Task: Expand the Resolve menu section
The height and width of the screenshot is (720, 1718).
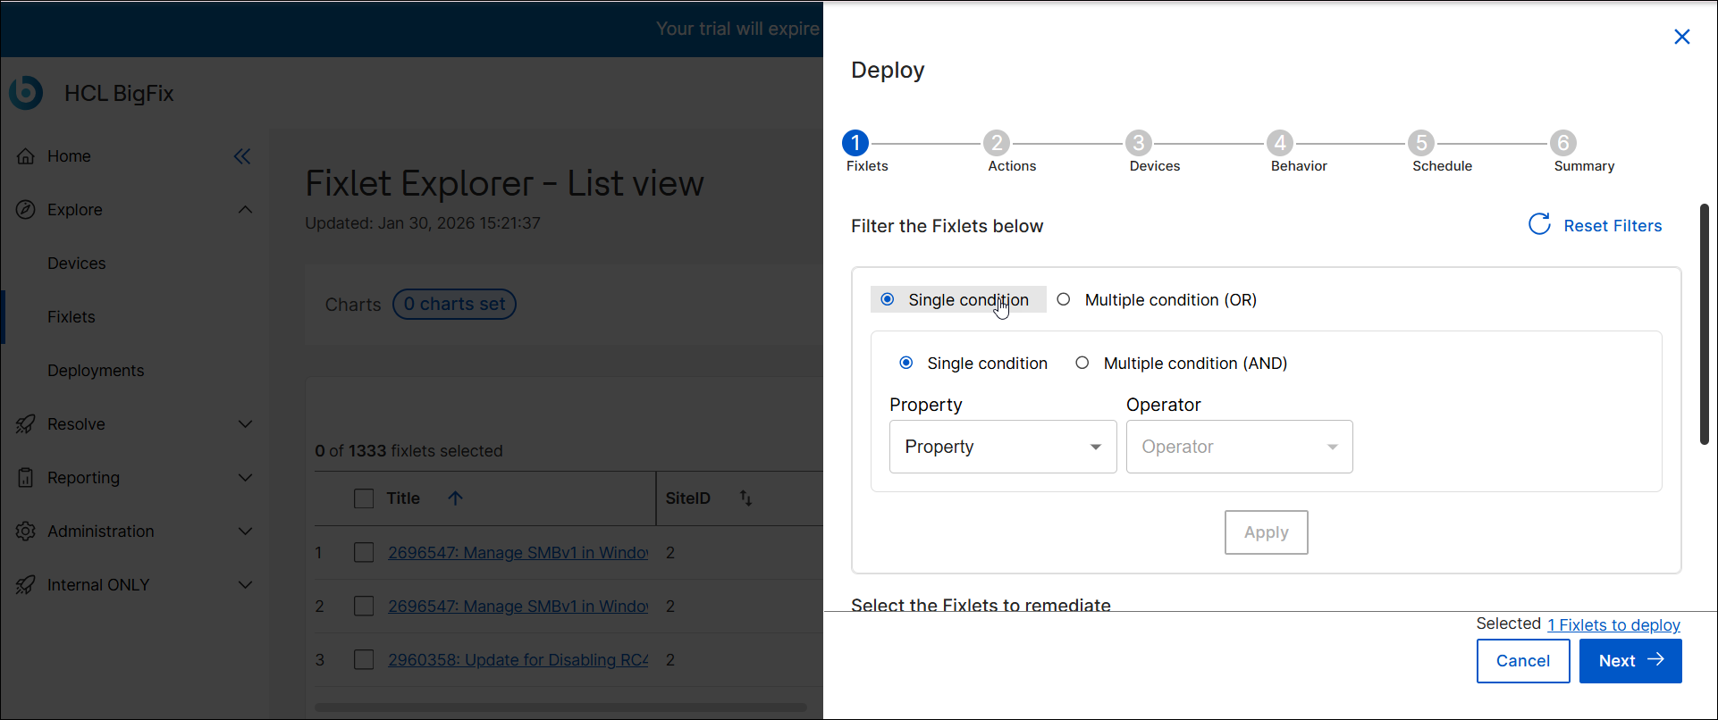Action: coord(245,424)
